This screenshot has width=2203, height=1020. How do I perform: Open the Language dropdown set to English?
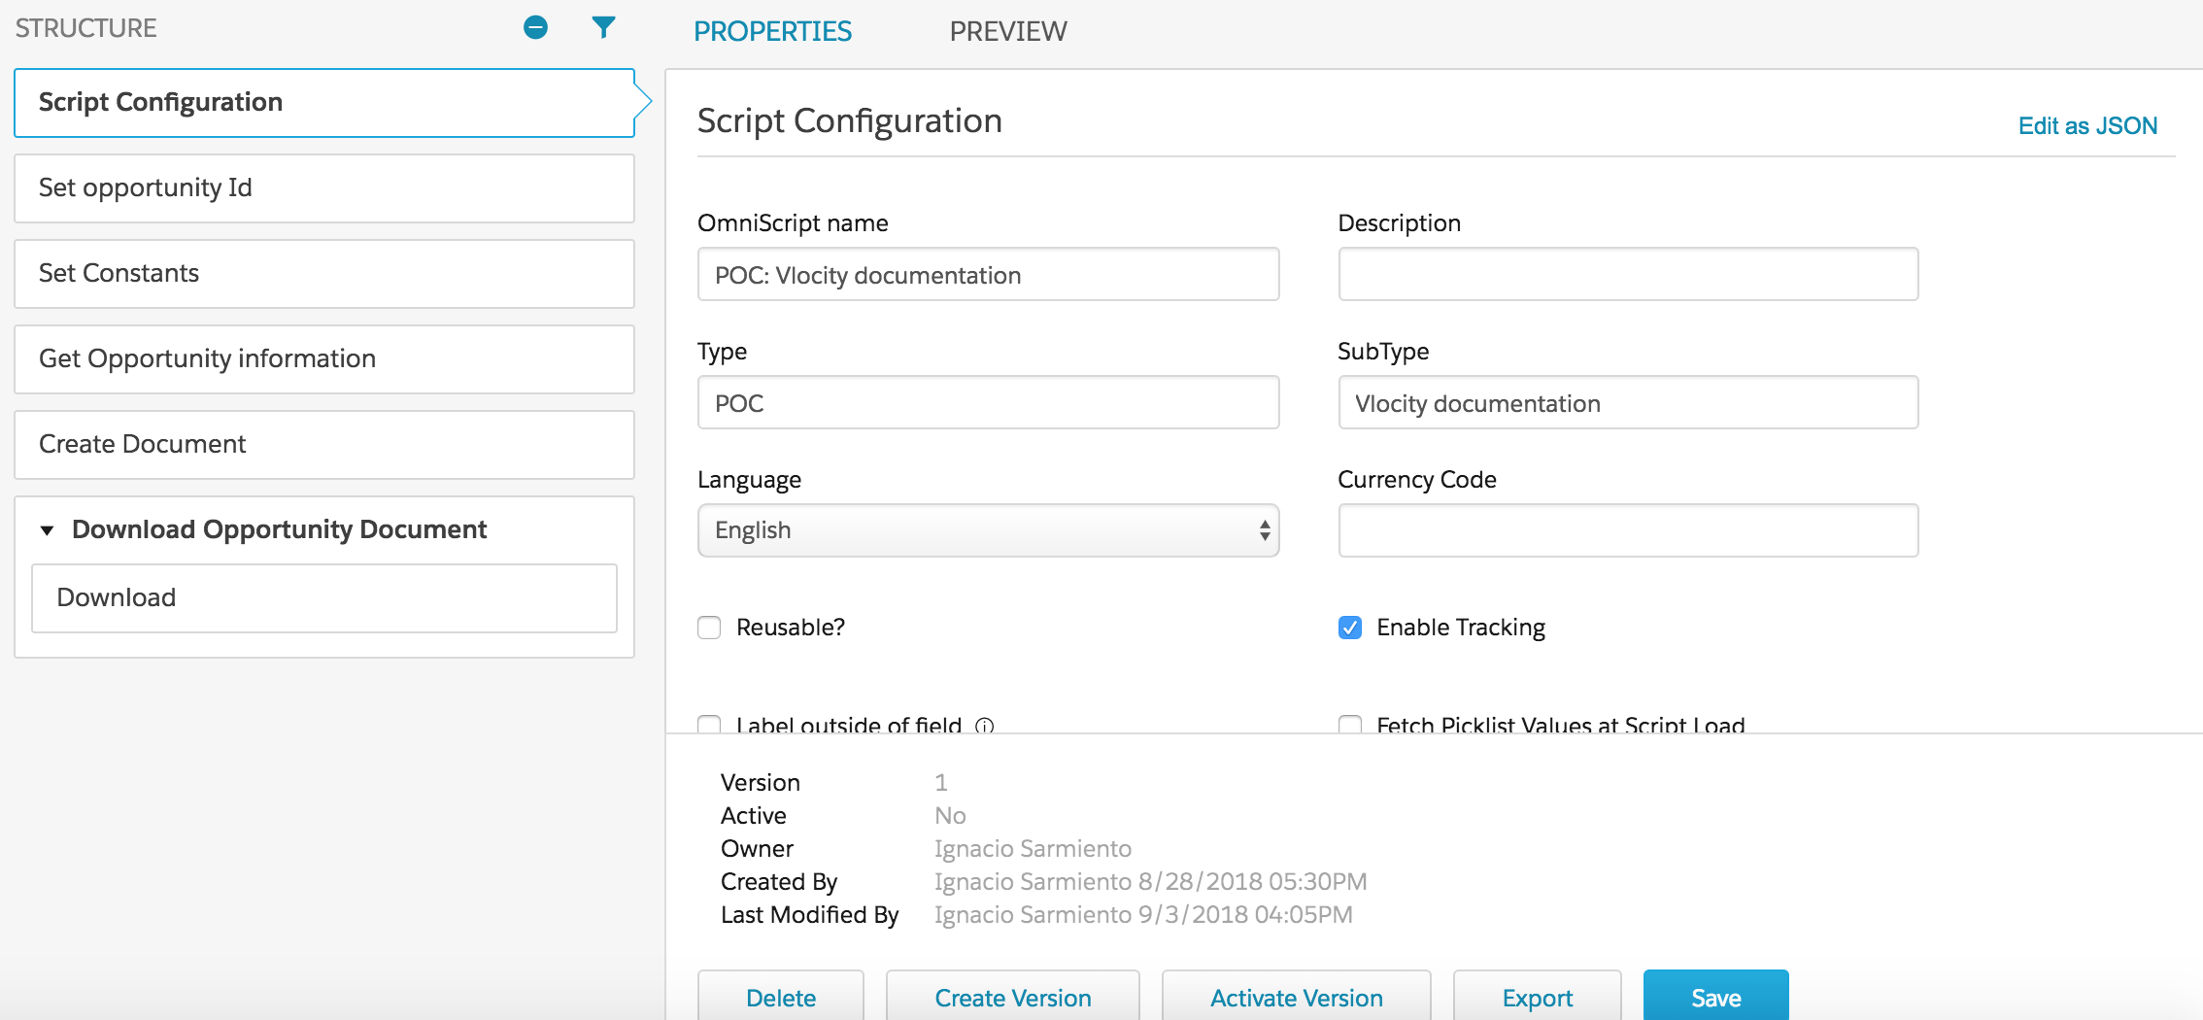[x=987, y=530]
